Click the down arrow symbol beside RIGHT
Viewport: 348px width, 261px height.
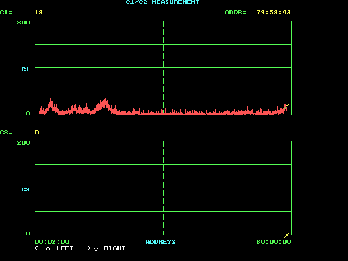click(96, 248)
